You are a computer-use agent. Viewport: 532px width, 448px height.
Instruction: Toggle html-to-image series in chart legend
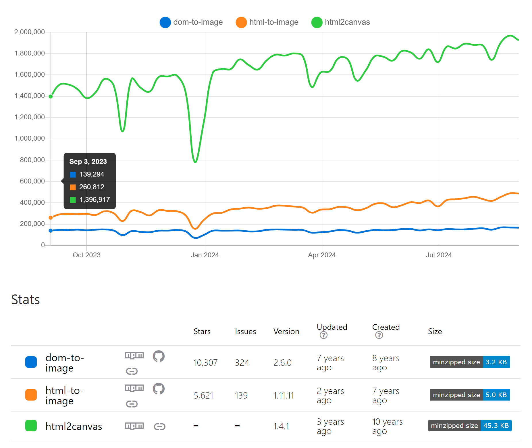tap(267, 22)
